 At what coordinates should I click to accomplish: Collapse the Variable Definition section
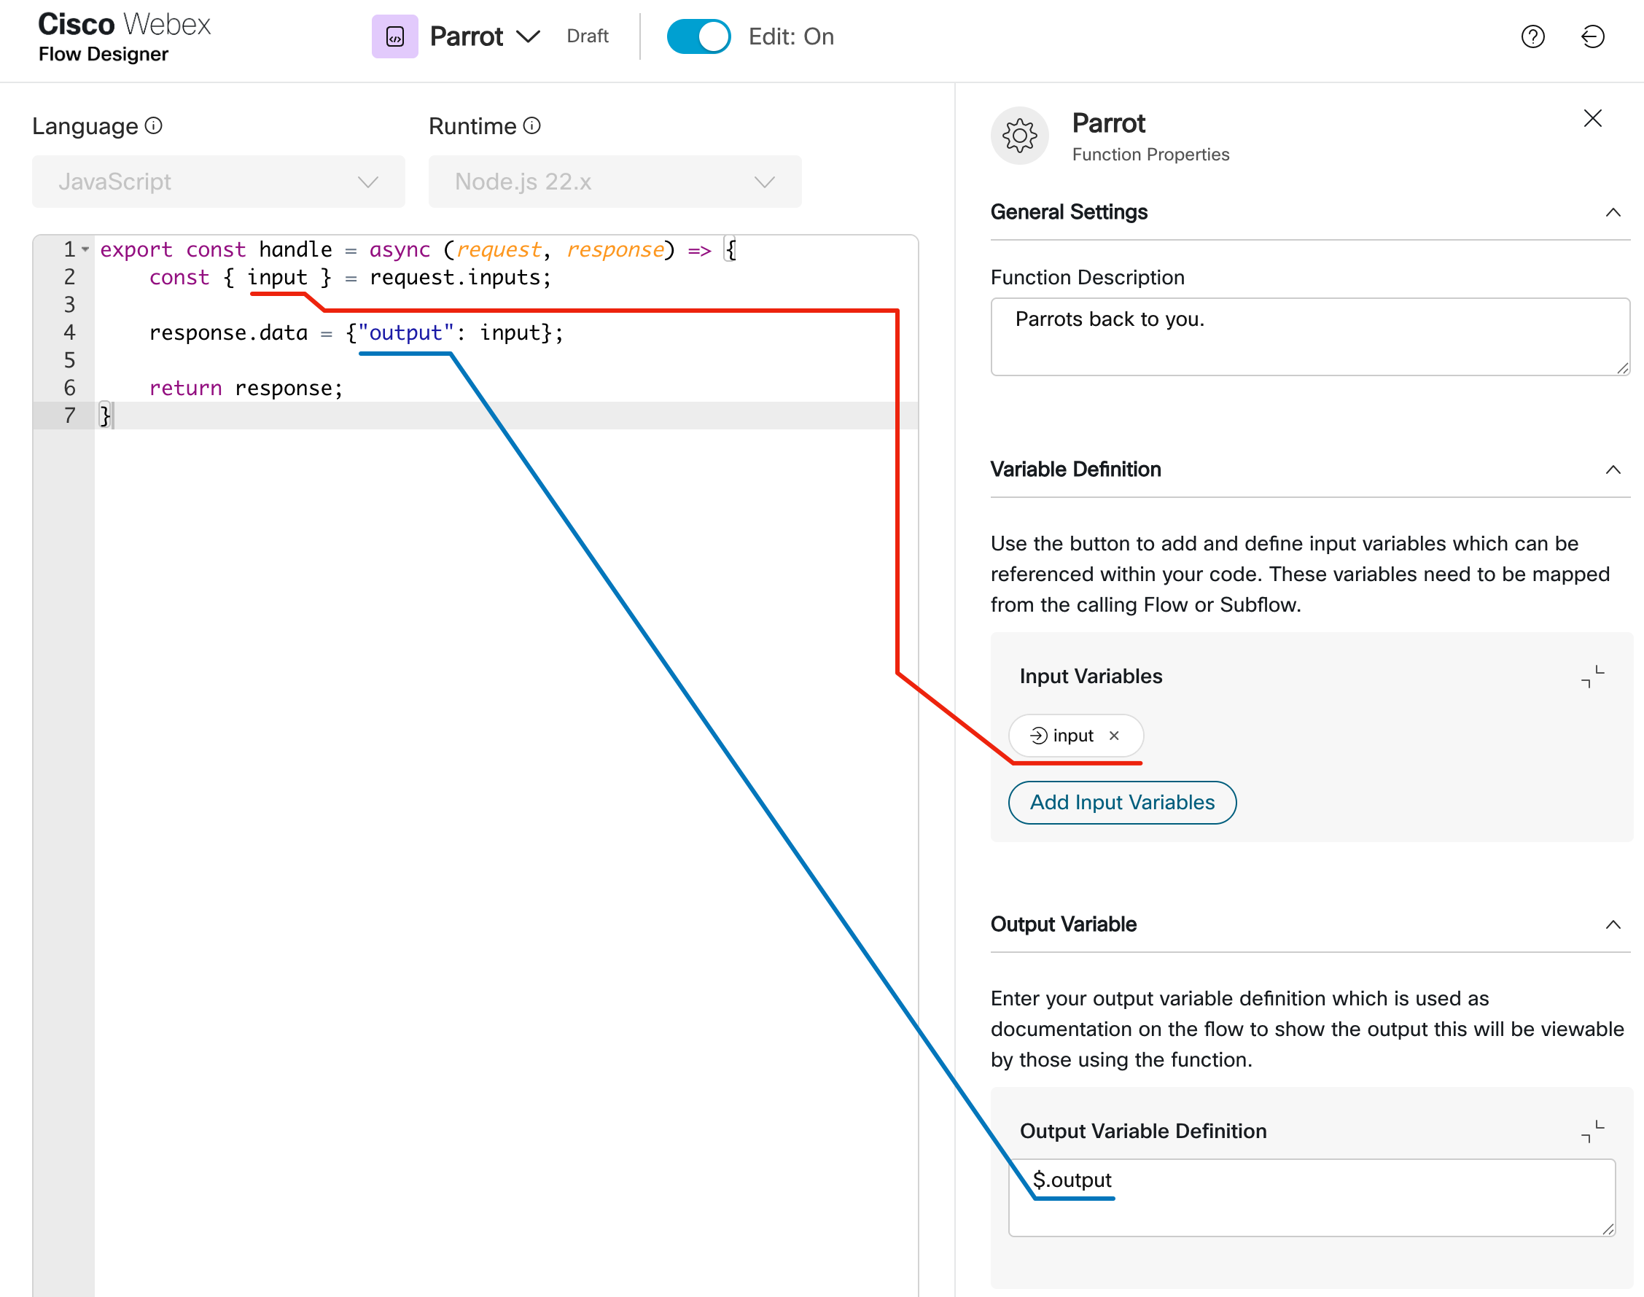click(x=1613, y=470)
